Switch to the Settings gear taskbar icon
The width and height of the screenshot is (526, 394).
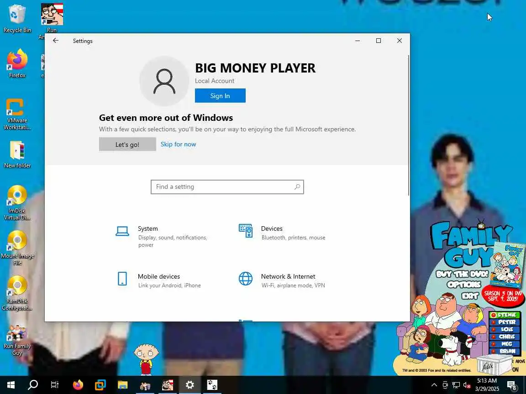point(190,385)
